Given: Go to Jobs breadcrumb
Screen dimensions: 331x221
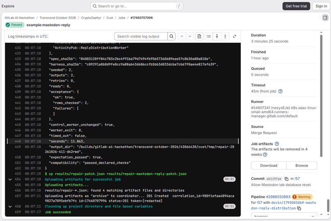Looking at the screenshot, I should pyautogui.click(x=122, y=18).
